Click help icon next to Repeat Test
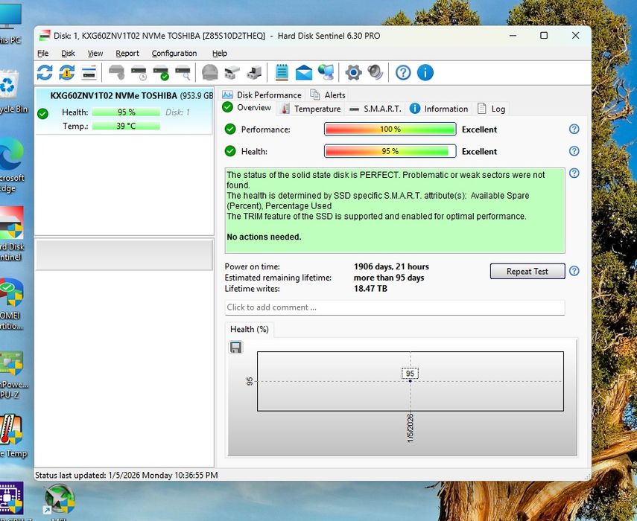This screenshot has height=521, width=637. 574,271
